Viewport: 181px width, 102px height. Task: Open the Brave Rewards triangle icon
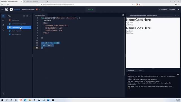pyautogui.click(x=140, y=5)
